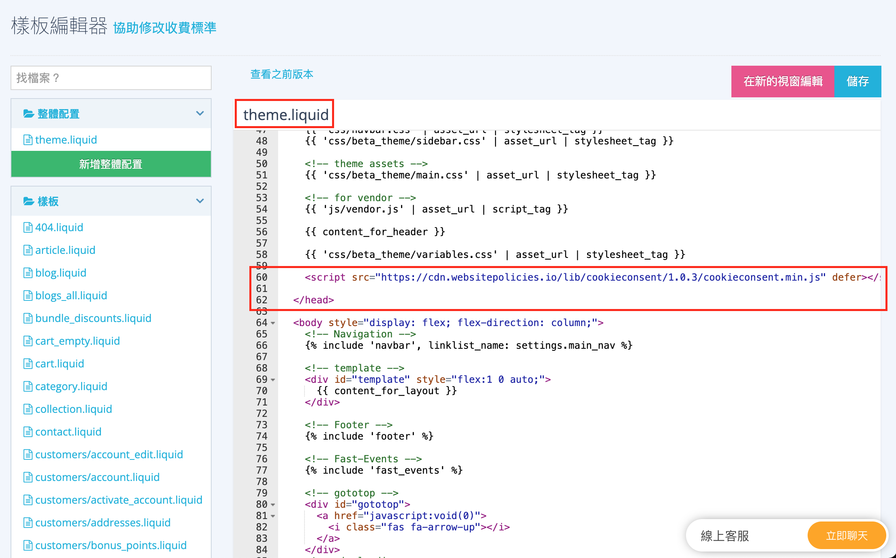Click the theme.liquid tab label
The width and height of the screenshot is (896, 558).
click(286, 114)
